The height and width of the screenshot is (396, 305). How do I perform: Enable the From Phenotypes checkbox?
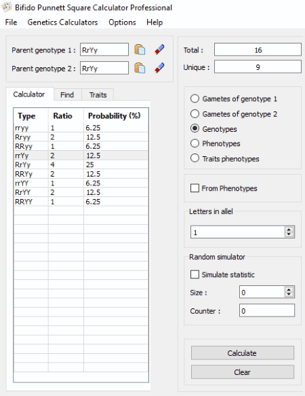(x=195, y=188)
